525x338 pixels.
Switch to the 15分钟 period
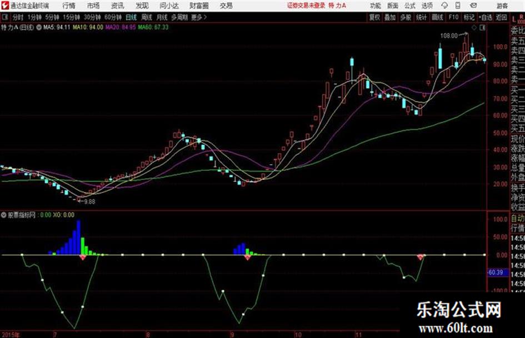click(72, 17)
